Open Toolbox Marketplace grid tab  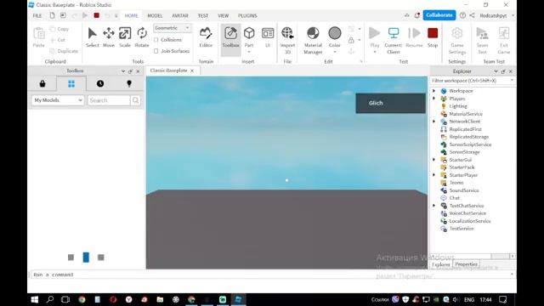(71, 83)
